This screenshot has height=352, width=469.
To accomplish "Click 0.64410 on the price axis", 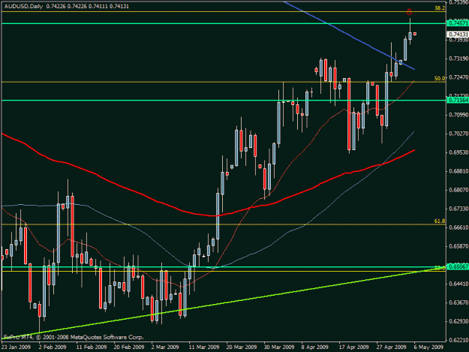I will click(458, 284).
